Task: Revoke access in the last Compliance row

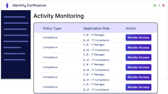Action: pyautogui.click(x=138, y=87)
